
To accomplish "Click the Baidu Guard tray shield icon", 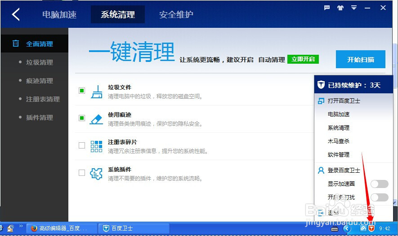I will click(x=371, y=228).
